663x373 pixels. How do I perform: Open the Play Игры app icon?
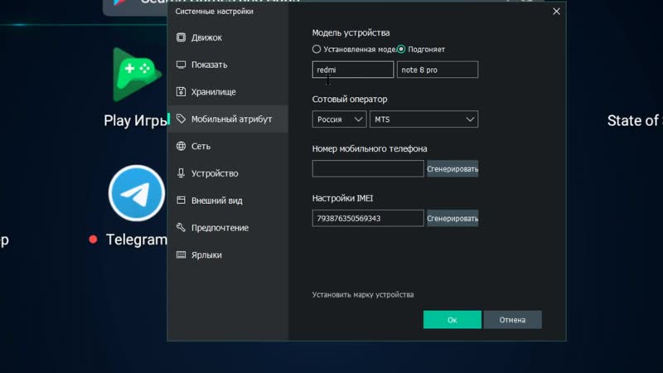136,75
